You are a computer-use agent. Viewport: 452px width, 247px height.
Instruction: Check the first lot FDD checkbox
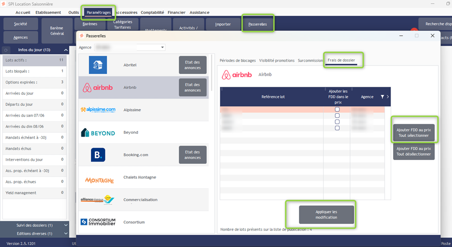(x=337, y=109)
